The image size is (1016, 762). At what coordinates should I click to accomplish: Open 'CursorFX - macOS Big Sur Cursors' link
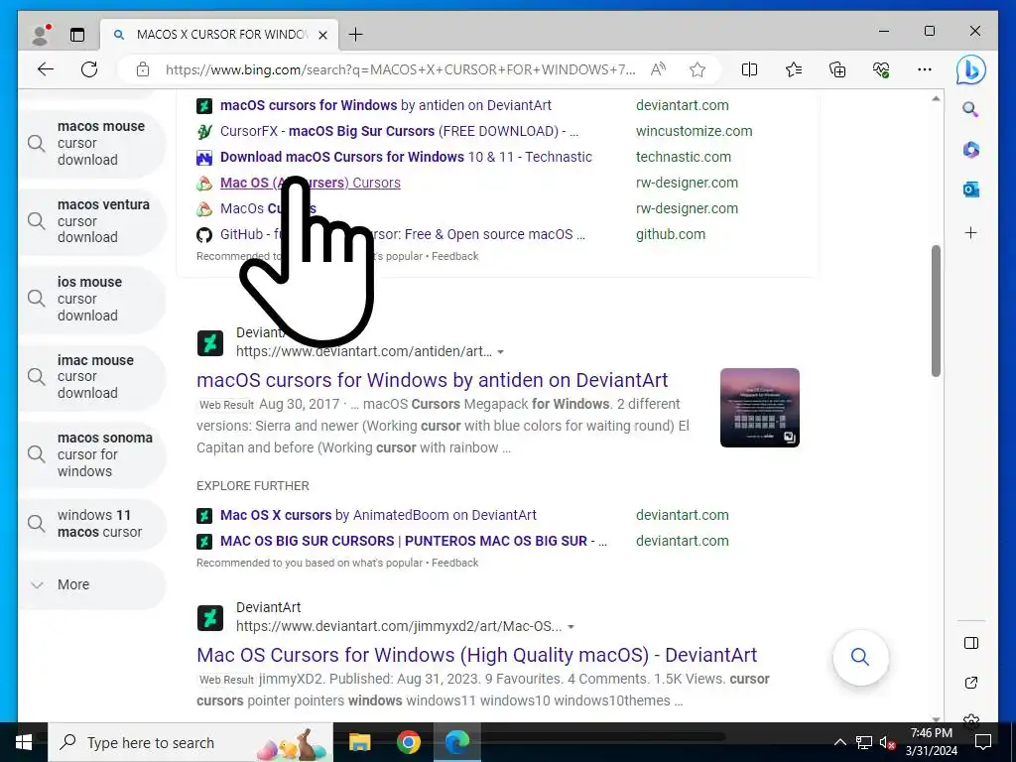pyautogui.click(x=399, y=131)
